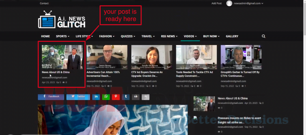This screenshot has width=306, height=135.
Task: Open 'Pressure mounts on Biden' sidebar article
Action: click(239, 120)
